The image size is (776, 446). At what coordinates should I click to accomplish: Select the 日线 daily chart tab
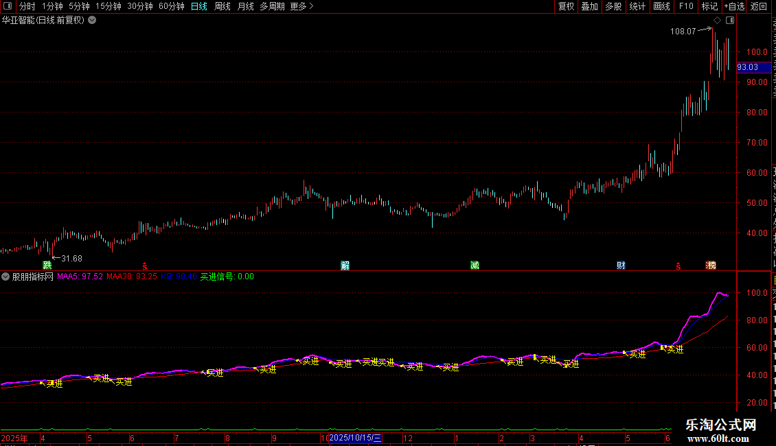199,6
